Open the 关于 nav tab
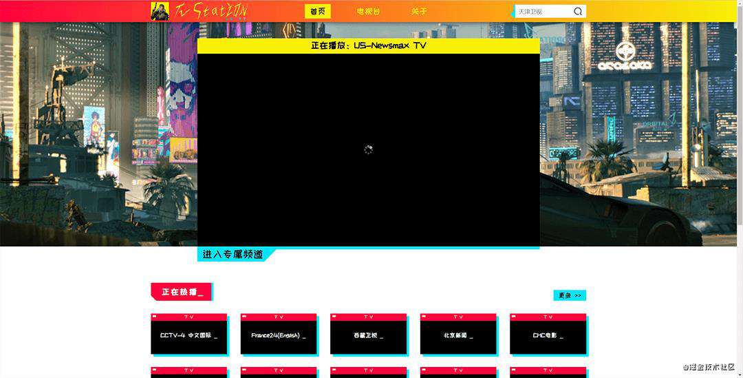 pyautogui.click(x=419, y=12)
